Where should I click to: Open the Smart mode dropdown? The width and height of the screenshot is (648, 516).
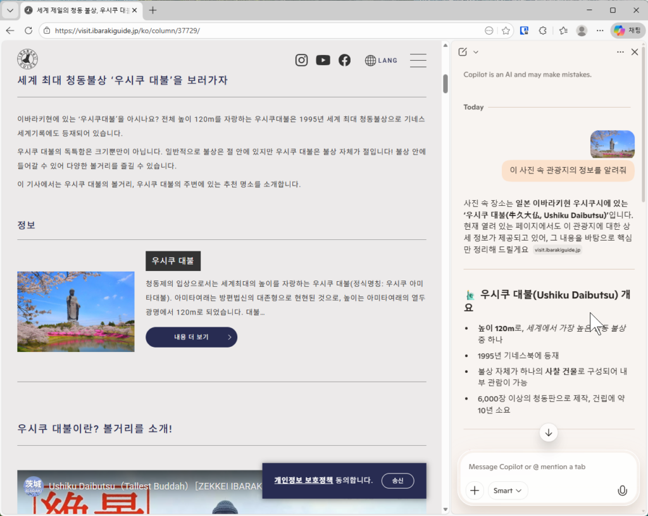[508, 491]
